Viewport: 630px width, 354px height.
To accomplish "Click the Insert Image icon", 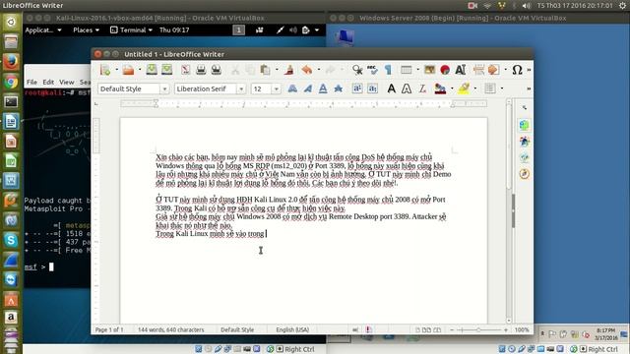I will point(429,70).
